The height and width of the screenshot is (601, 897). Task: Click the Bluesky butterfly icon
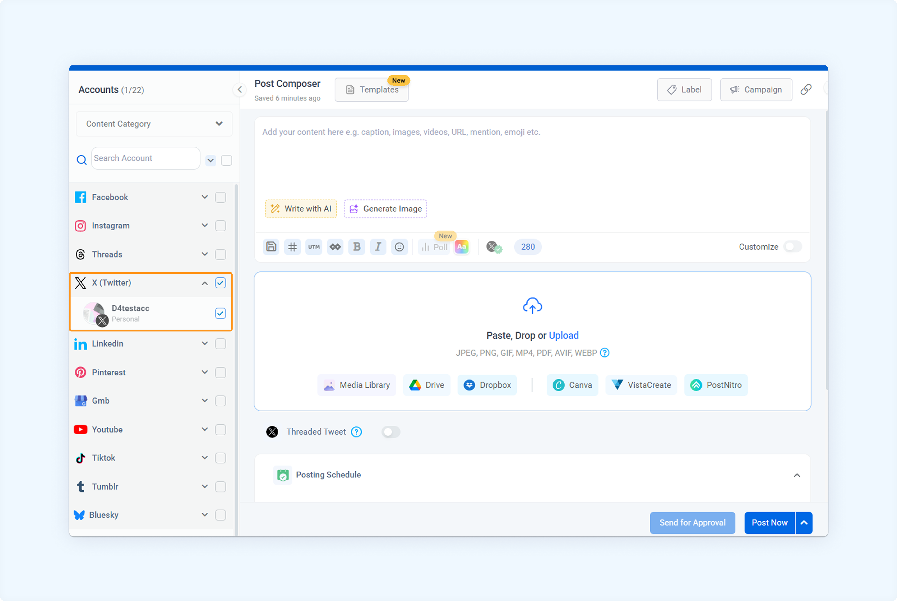click(79, 515)
